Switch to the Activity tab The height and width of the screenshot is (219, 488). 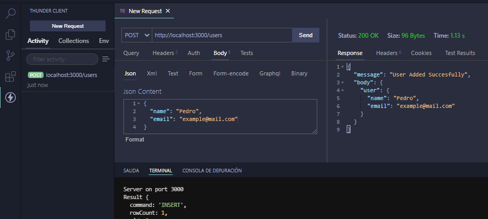pos(38,41)
